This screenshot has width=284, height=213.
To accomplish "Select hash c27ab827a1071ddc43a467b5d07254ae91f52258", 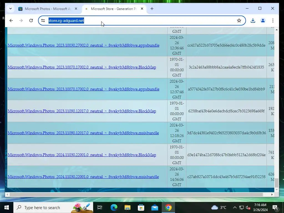I will click(226, 177).
